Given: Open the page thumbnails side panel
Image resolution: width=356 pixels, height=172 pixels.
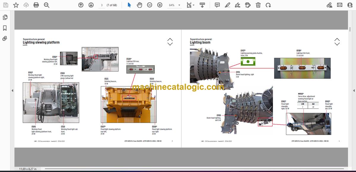Looking at the screenshot, I should click(x=5, y=17).
